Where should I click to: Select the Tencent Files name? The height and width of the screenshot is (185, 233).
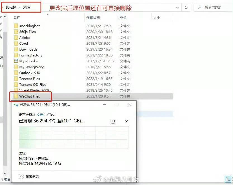(x=30, y=79)
